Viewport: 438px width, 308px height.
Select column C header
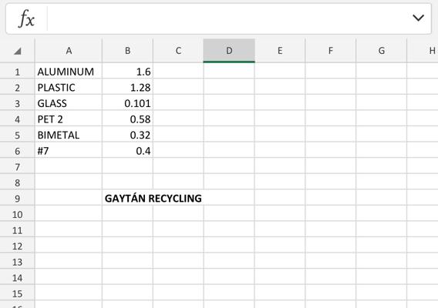click(x=178, y=51)
